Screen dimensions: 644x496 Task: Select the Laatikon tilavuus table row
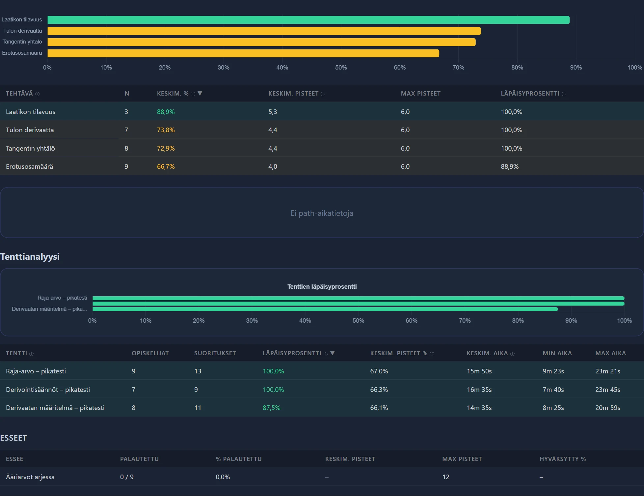coord(322,112)
